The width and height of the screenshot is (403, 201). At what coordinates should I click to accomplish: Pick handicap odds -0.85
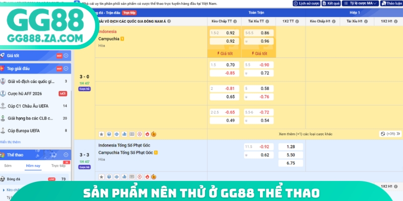pos(224,73)
